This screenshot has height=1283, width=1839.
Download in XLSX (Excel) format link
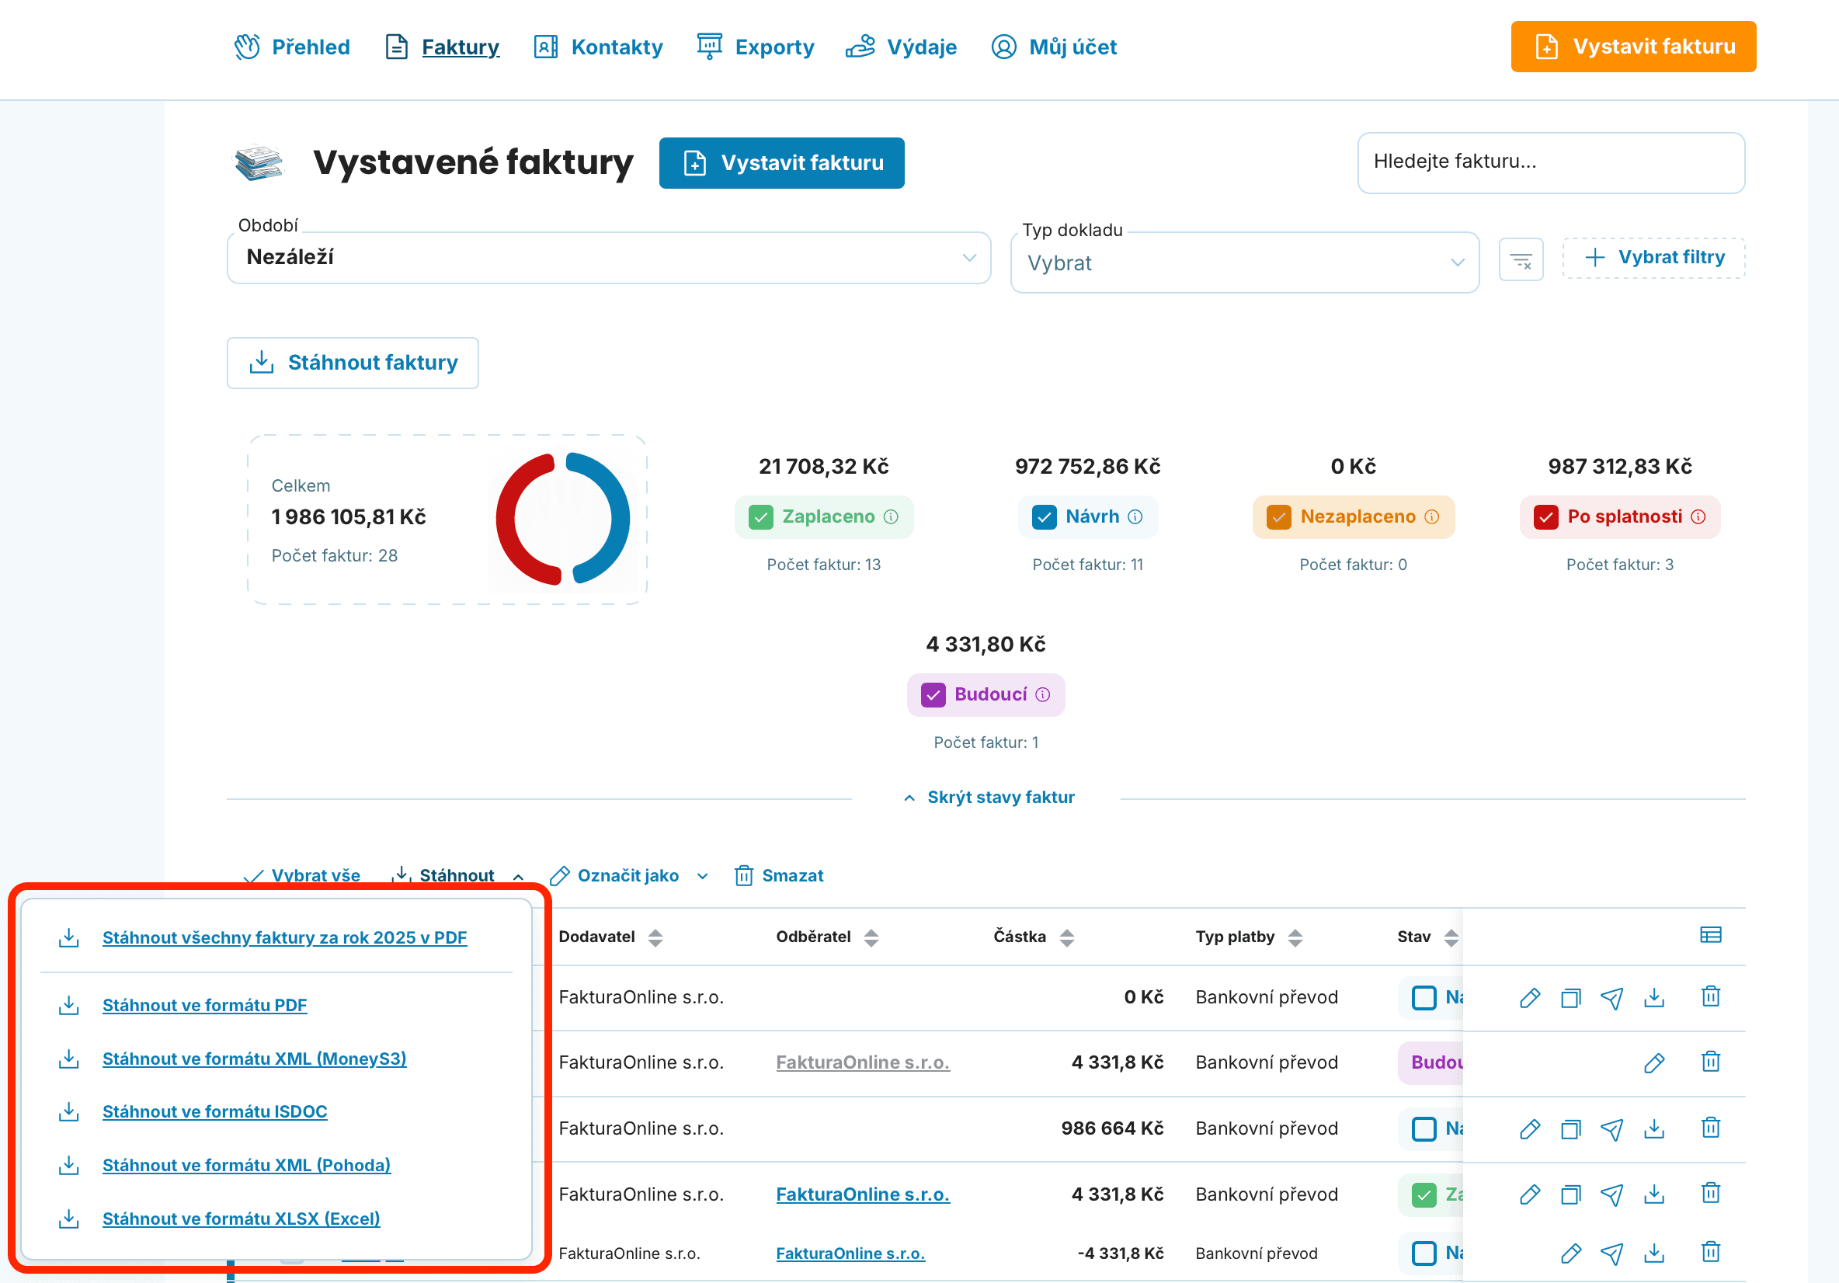241,1218
